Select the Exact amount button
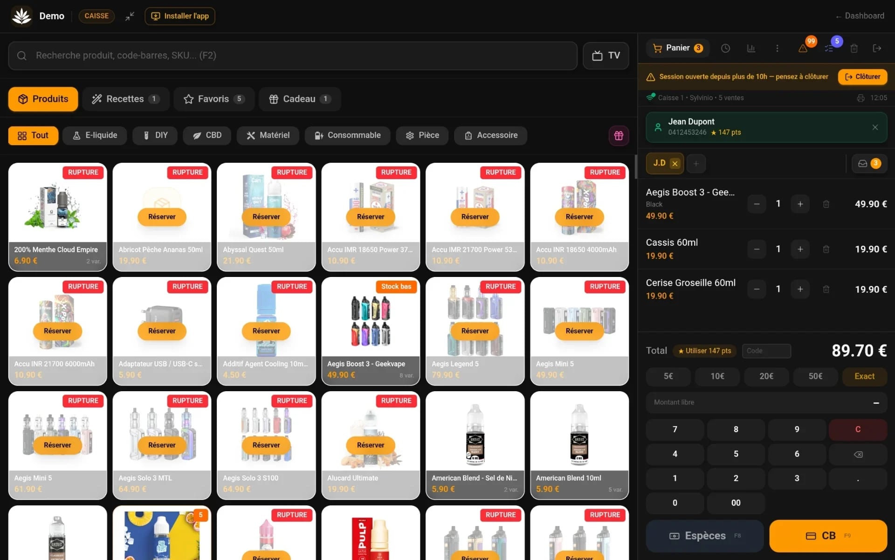Screen dimensions: 895x560 (x=864, y=376)
